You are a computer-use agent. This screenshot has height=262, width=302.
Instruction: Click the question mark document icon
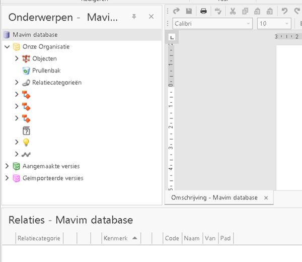click(x=26, y=130)
